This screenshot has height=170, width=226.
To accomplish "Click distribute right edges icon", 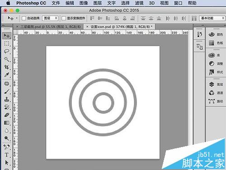I will (184, 18).
